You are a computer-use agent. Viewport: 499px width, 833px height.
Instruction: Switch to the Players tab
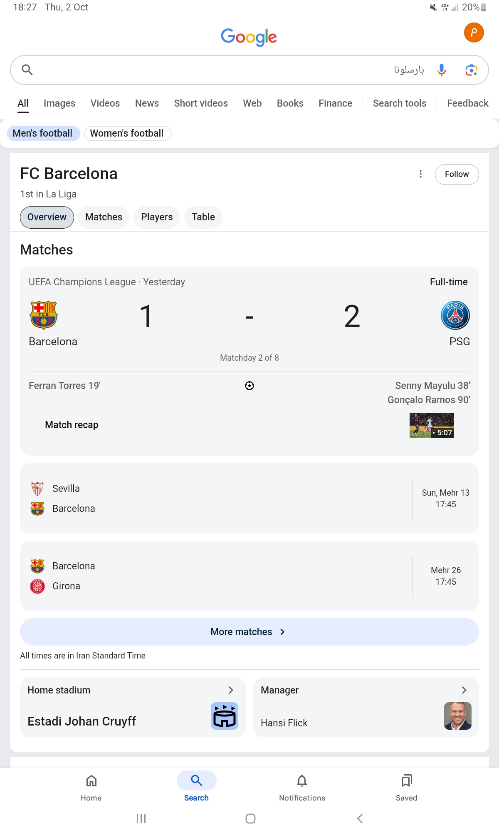tap(157, 217)
